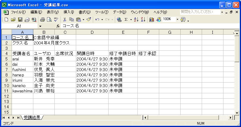Select the Format Painter brush
The height and width of the screenshot is (127, 241).
click(89, 20)
